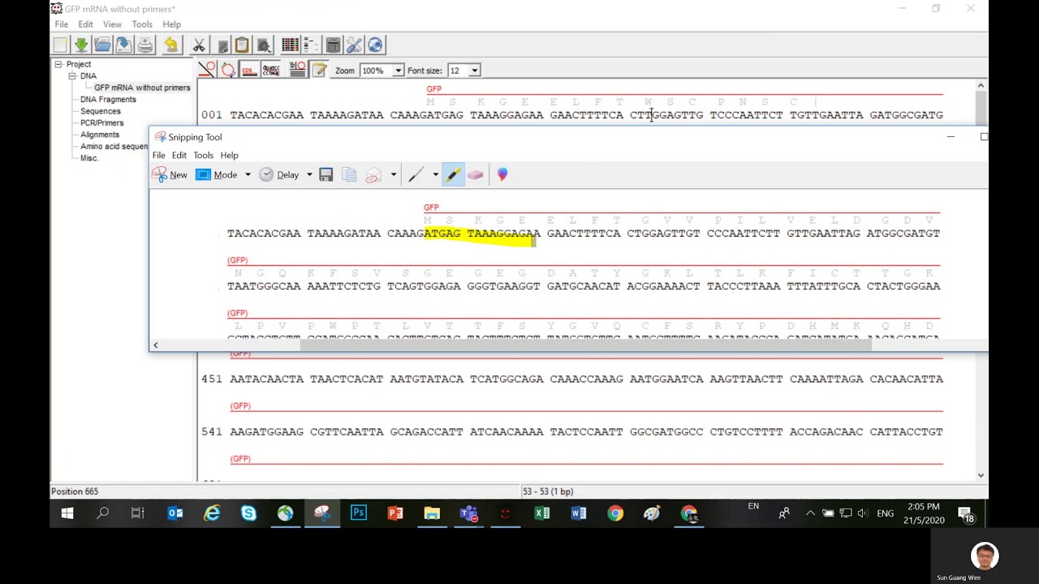Click the Find search icon in toolbar
The height and width of the screenshot is (584, 1039).
(263, 45)
